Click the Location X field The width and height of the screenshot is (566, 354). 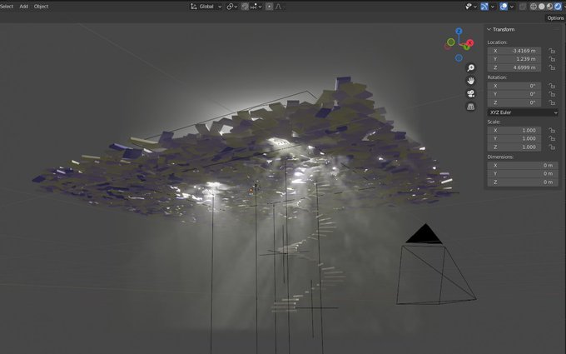[514, 51]
